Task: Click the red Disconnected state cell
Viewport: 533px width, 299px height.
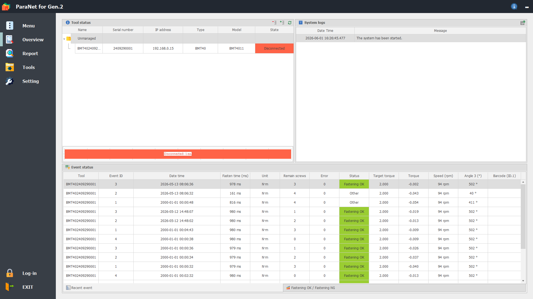Action: [274, 48]
